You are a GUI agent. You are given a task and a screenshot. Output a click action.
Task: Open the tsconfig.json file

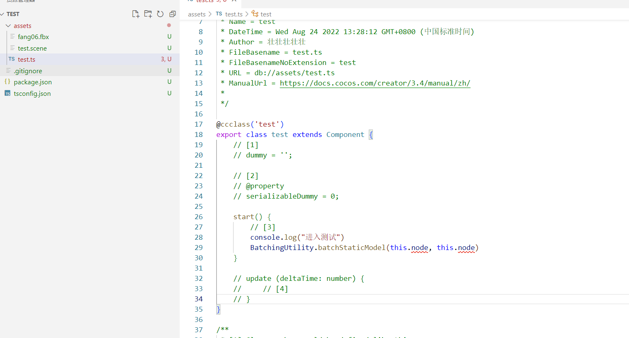(x=32, y=93)
